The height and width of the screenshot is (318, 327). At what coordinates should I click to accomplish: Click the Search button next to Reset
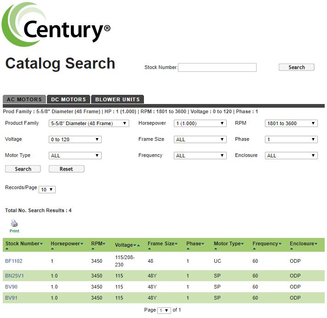point(23,169)
